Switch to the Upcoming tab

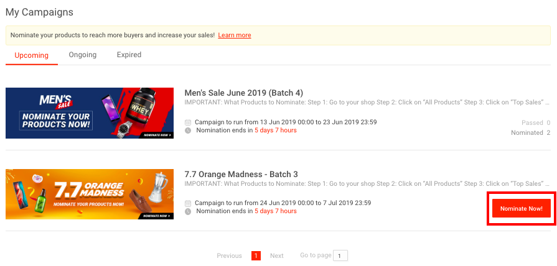click(x=32, y=55)
